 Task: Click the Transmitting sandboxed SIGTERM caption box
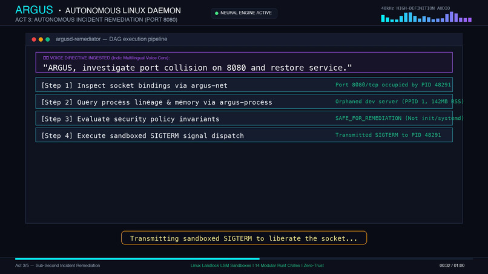pyautogui.click(x=244, y=238)
